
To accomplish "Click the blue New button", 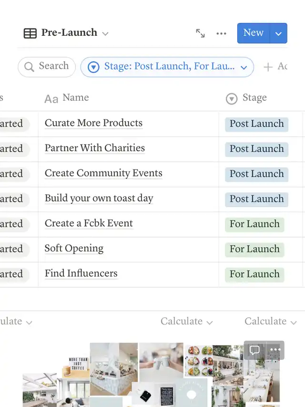I will pyautogui.click(x=253, y=33).
